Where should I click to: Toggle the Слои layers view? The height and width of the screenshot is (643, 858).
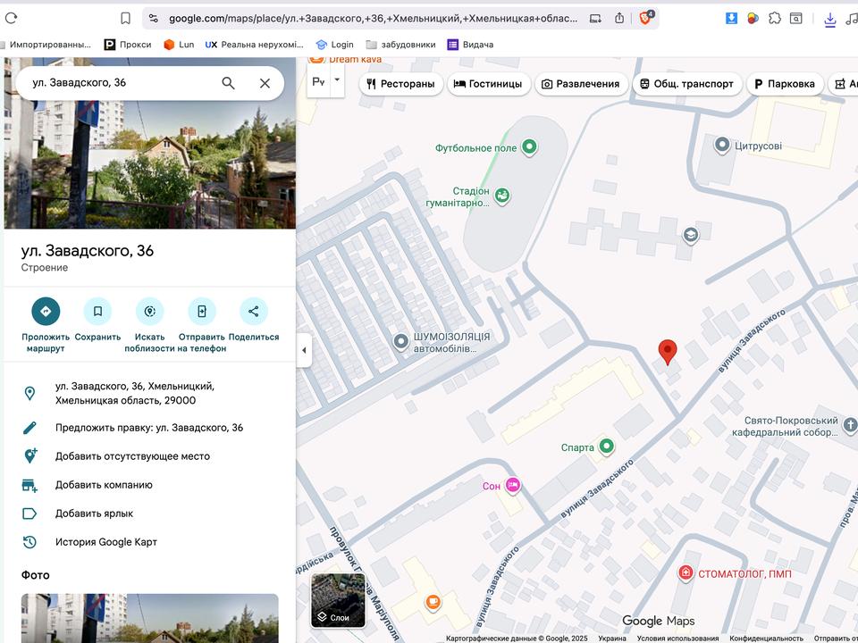338,600
